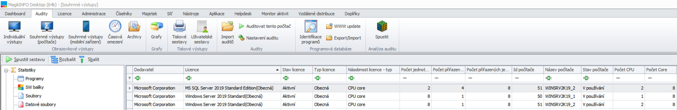
Task: Open Tiskové sestavy printer icon
Action: [x=179, y=27]
